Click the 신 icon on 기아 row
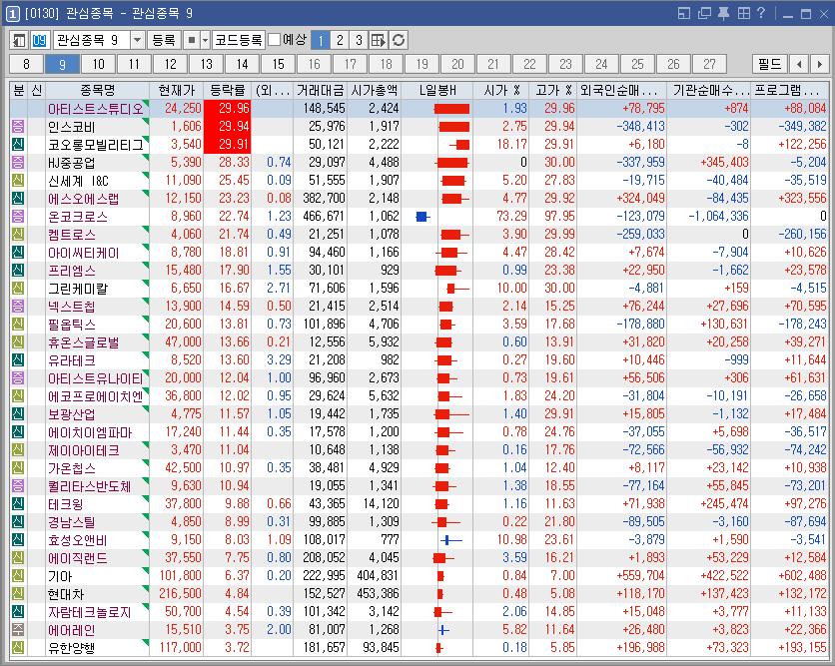 [x=18, y=576]
